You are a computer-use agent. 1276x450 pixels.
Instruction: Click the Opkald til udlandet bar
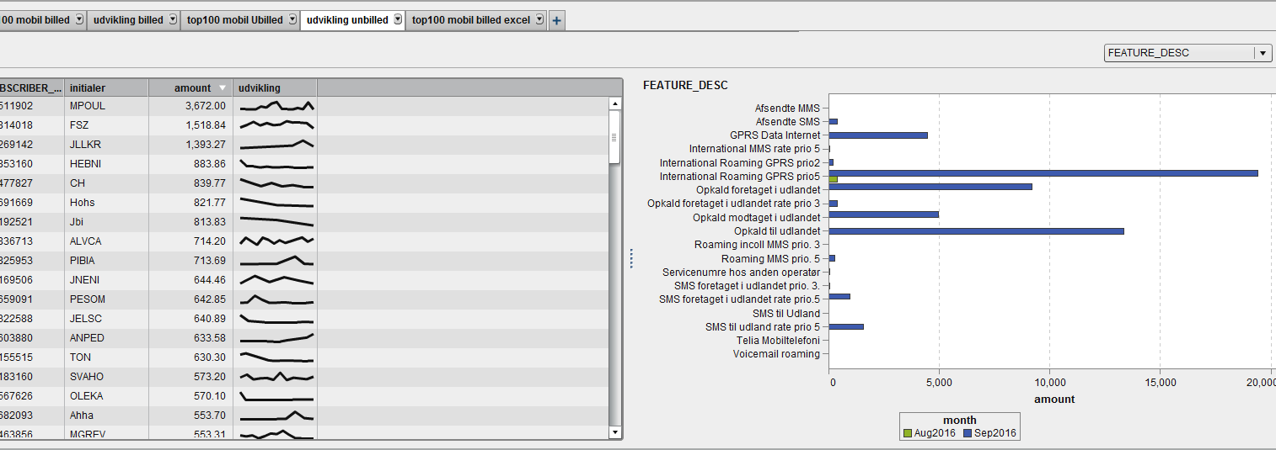(x=976, y=231)
